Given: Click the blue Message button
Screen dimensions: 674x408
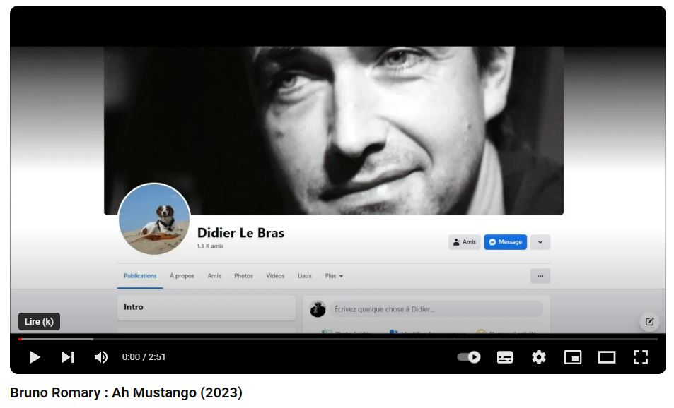Looking at the screenshot, I should [x=506, y=242].
